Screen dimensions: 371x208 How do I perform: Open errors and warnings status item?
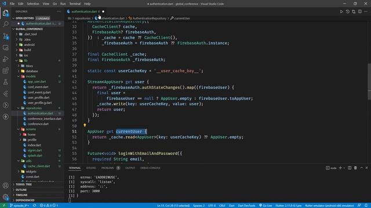click(49, 206)
